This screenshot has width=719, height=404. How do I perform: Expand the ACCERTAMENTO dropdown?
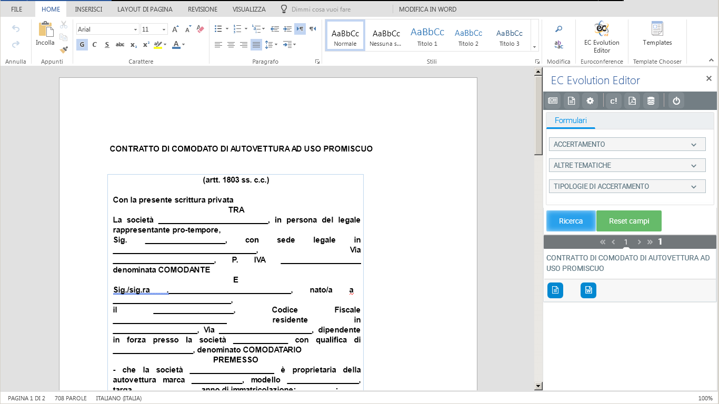[627, 144]
